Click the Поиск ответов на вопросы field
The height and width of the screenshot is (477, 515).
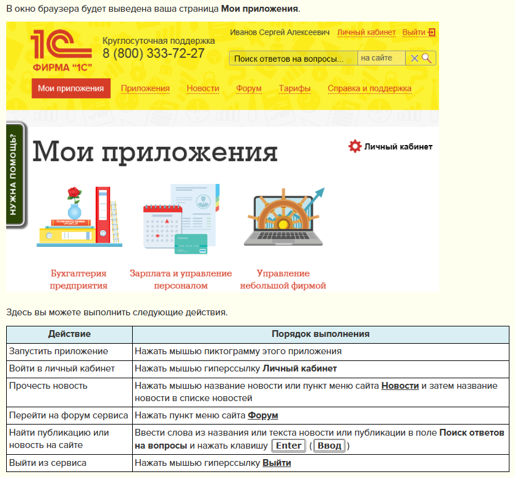point(293,59)
